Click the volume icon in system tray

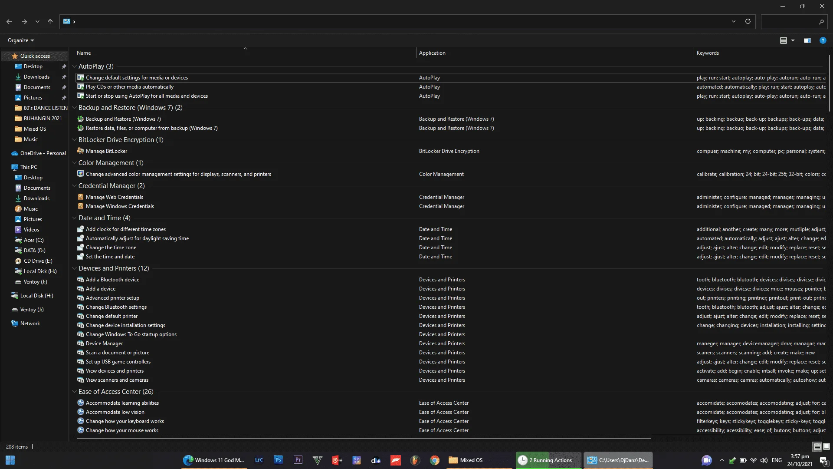coord(764,460)
